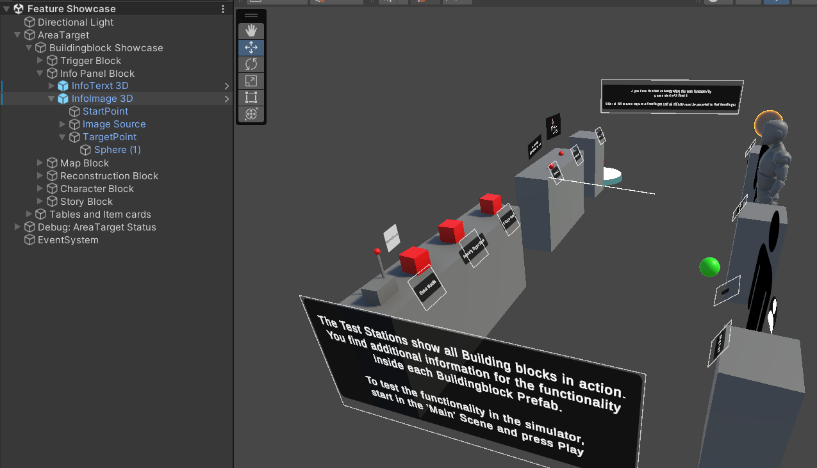
Task: Select Directional Light in the hierarchy
Action: pyautogui.click(x=75, y=22)
